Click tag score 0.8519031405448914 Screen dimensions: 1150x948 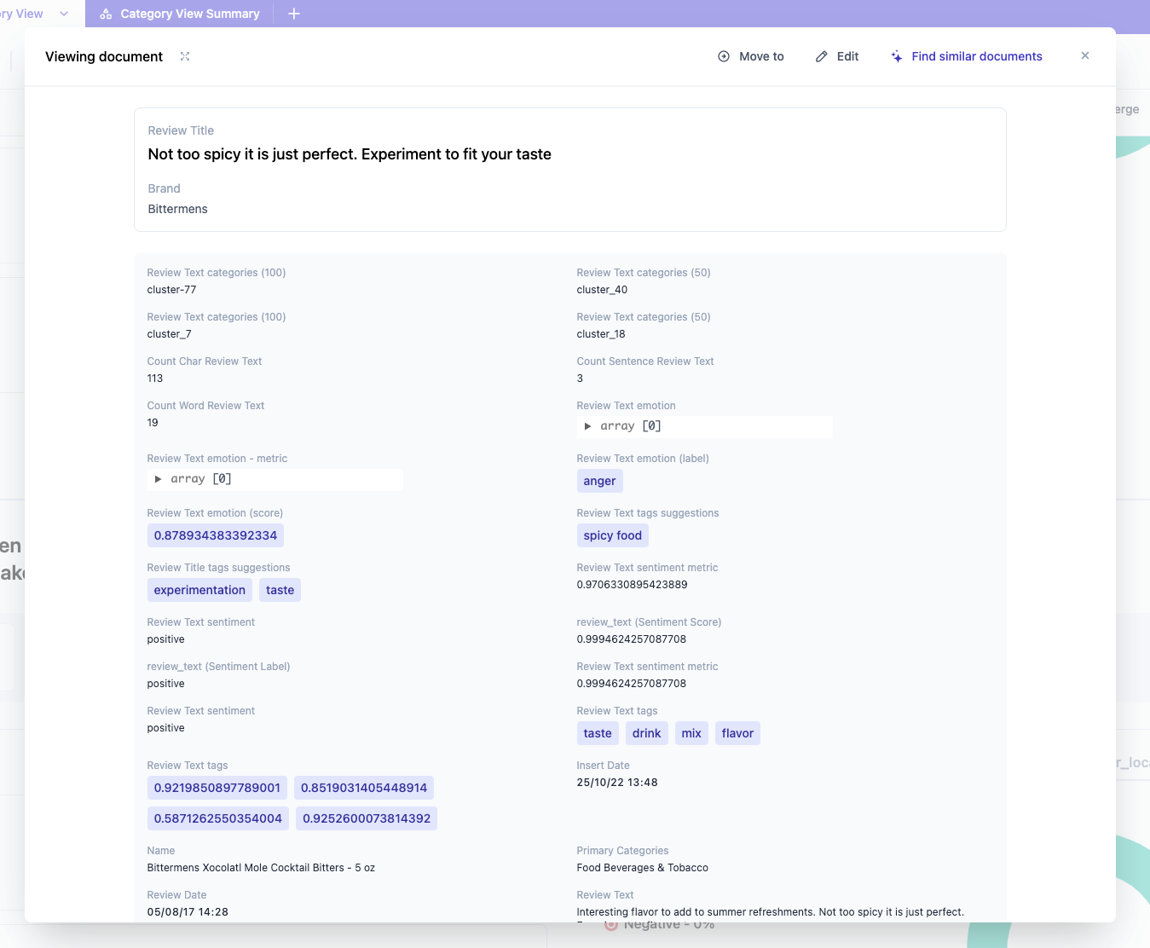(x=364, y=788)
